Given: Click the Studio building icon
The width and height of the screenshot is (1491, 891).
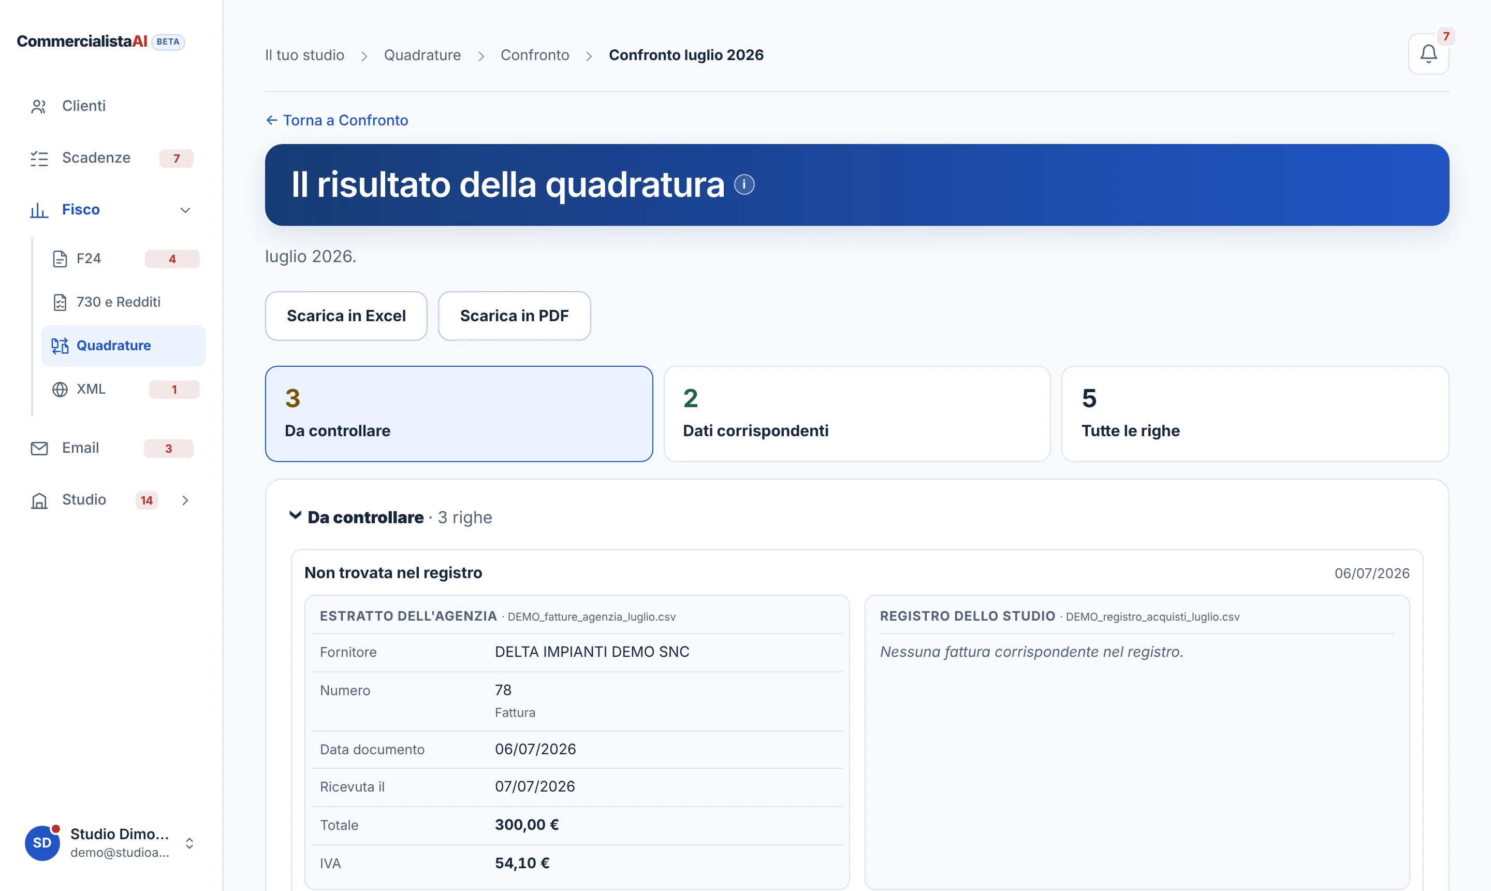Looking at the screenshot, I should pos(39,500).
